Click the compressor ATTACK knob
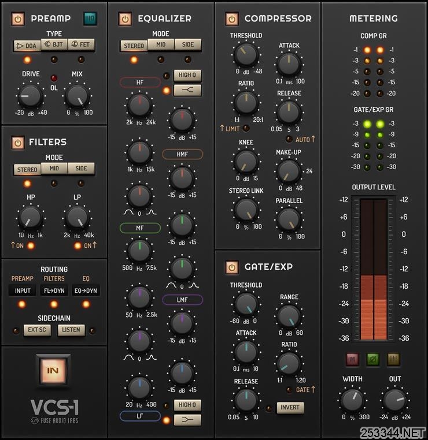The height and width of the screenshot is (440, 428). pyautogui.click(x=289, y=65)
